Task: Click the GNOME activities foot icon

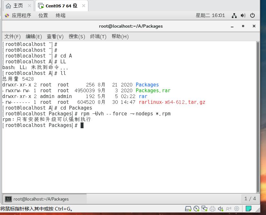Action: [7, 16]
